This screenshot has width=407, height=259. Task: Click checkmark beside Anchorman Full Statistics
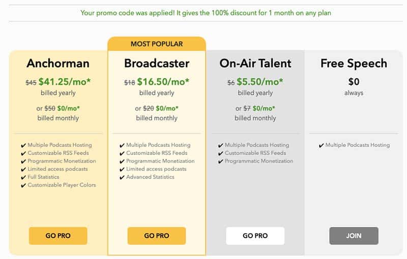click(x=23, y=177)
